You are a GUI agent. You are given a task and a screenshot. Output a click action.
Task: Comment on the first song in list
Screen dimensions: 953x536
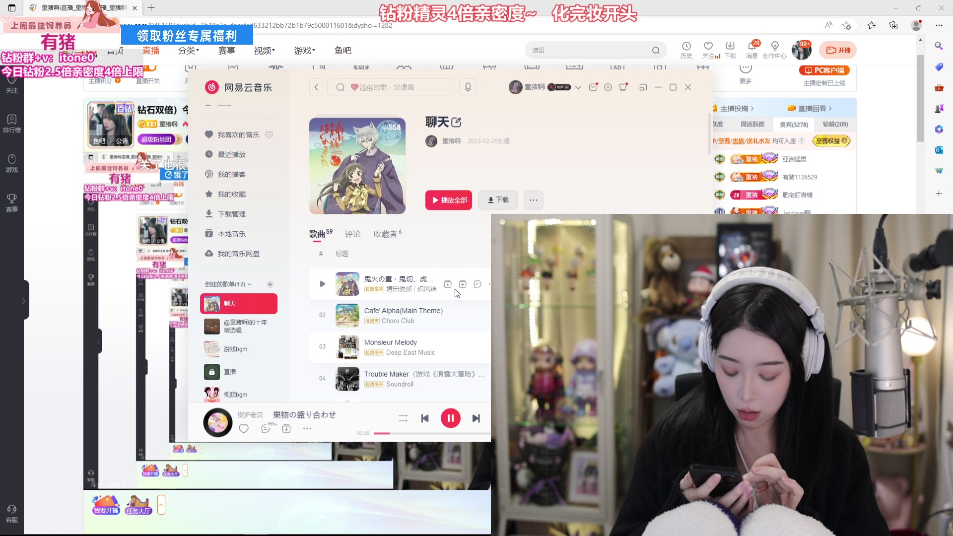(477, 284)
